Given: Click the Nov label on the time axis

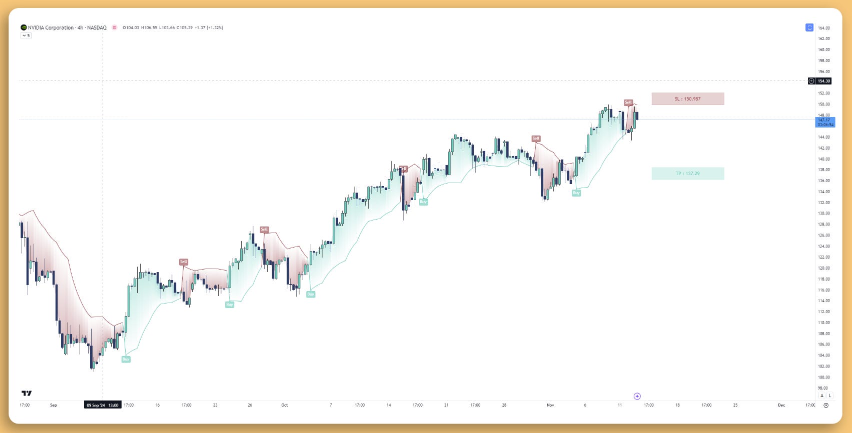Looking at the screenshot, I should point(550,405).
